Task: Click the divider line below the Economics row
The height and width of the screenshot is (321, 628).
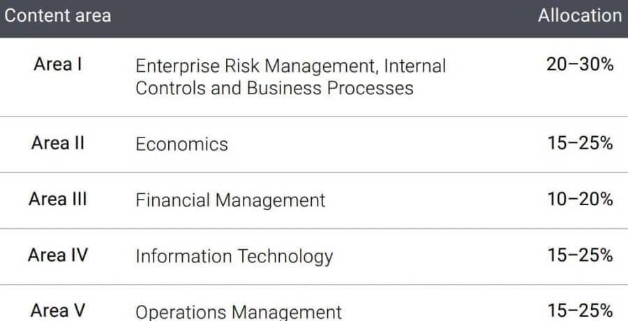Action: coord(314,172)
